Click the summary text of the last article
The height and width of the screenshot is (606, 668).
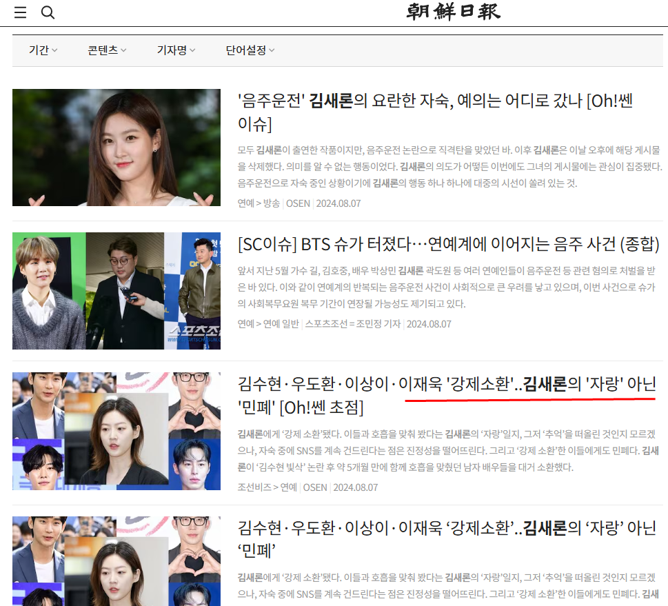click(x=448, y=586)
